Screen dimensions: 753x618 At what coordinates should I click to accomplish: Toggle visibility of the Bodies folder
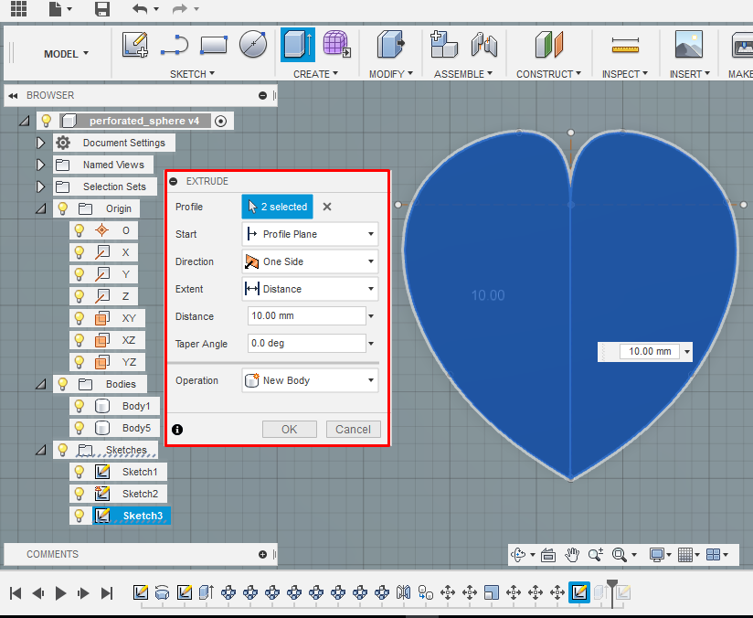click(62, 384)
